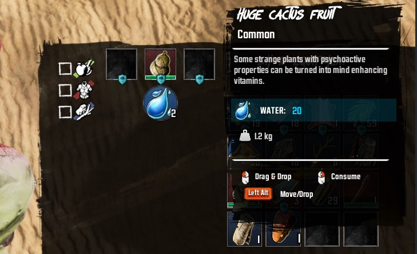The image size is (417, 254).
Task: Click the orange Left Alt key badge
Action: tap(258, 193)
